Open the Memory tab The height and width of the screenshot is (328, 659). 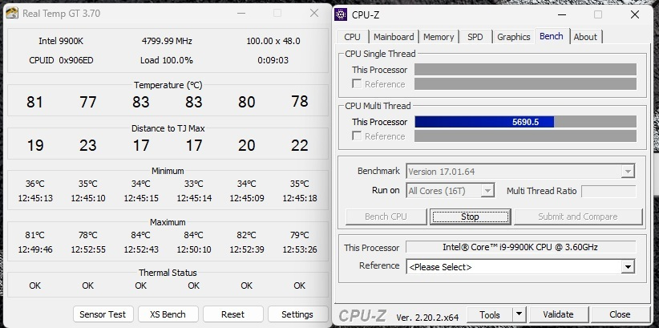pos(439,37)
